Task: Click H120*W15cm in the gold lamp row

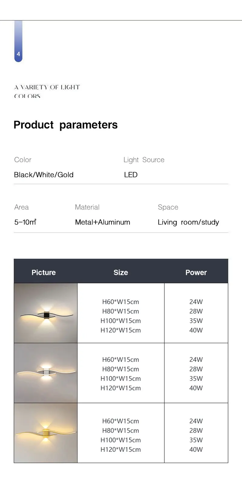Action: [120, 449]
